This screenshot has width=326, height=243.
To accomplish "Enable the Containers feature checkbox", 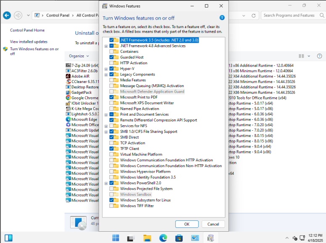I will [111, 52].
